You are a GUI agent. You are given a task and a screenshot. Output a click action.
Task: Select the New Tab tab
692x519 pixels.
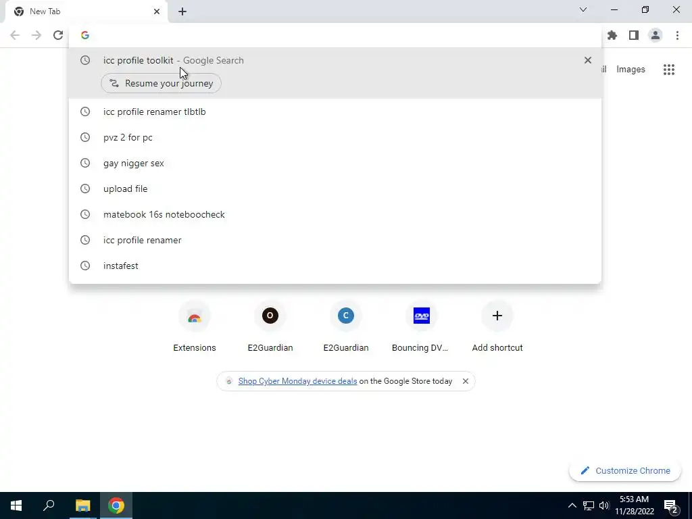[87, 11]
